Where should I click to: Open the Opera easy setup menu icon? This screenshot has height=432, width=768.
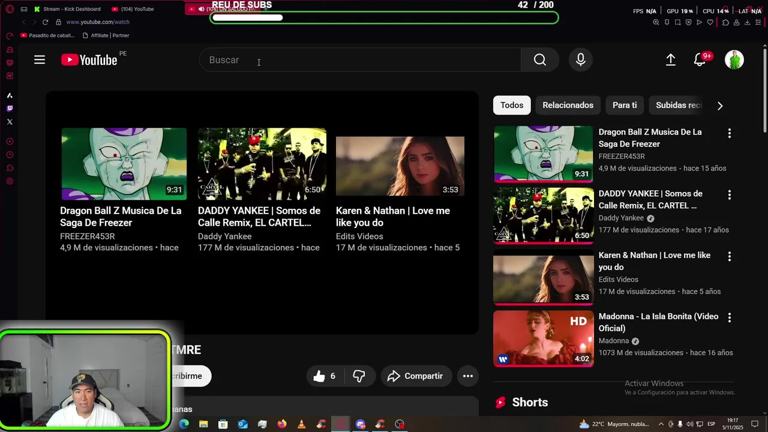pyautogui.click(x=758, y=22)
